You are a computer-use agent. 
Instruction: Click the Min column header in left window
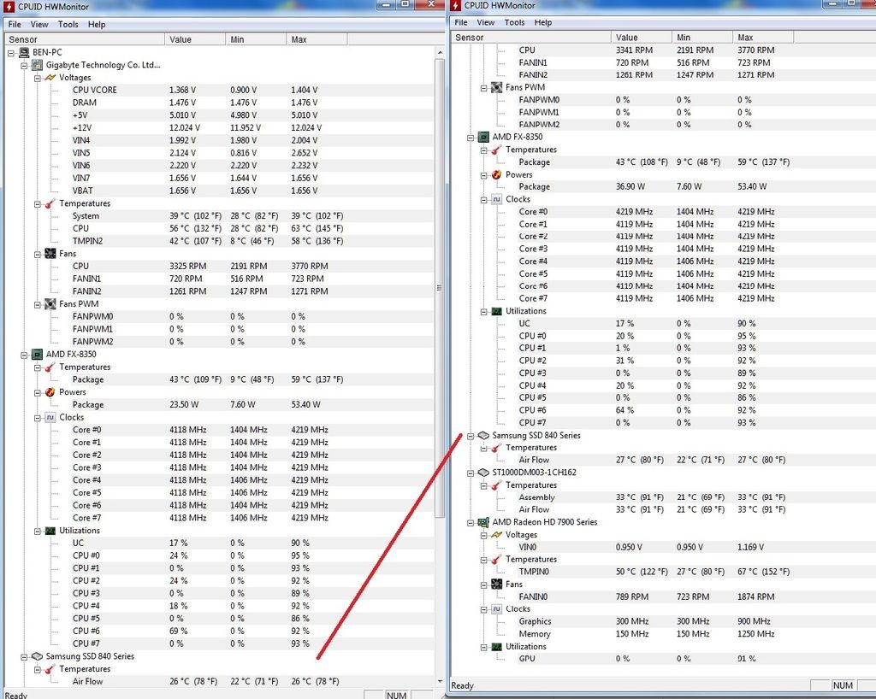[x=256, y=39]
